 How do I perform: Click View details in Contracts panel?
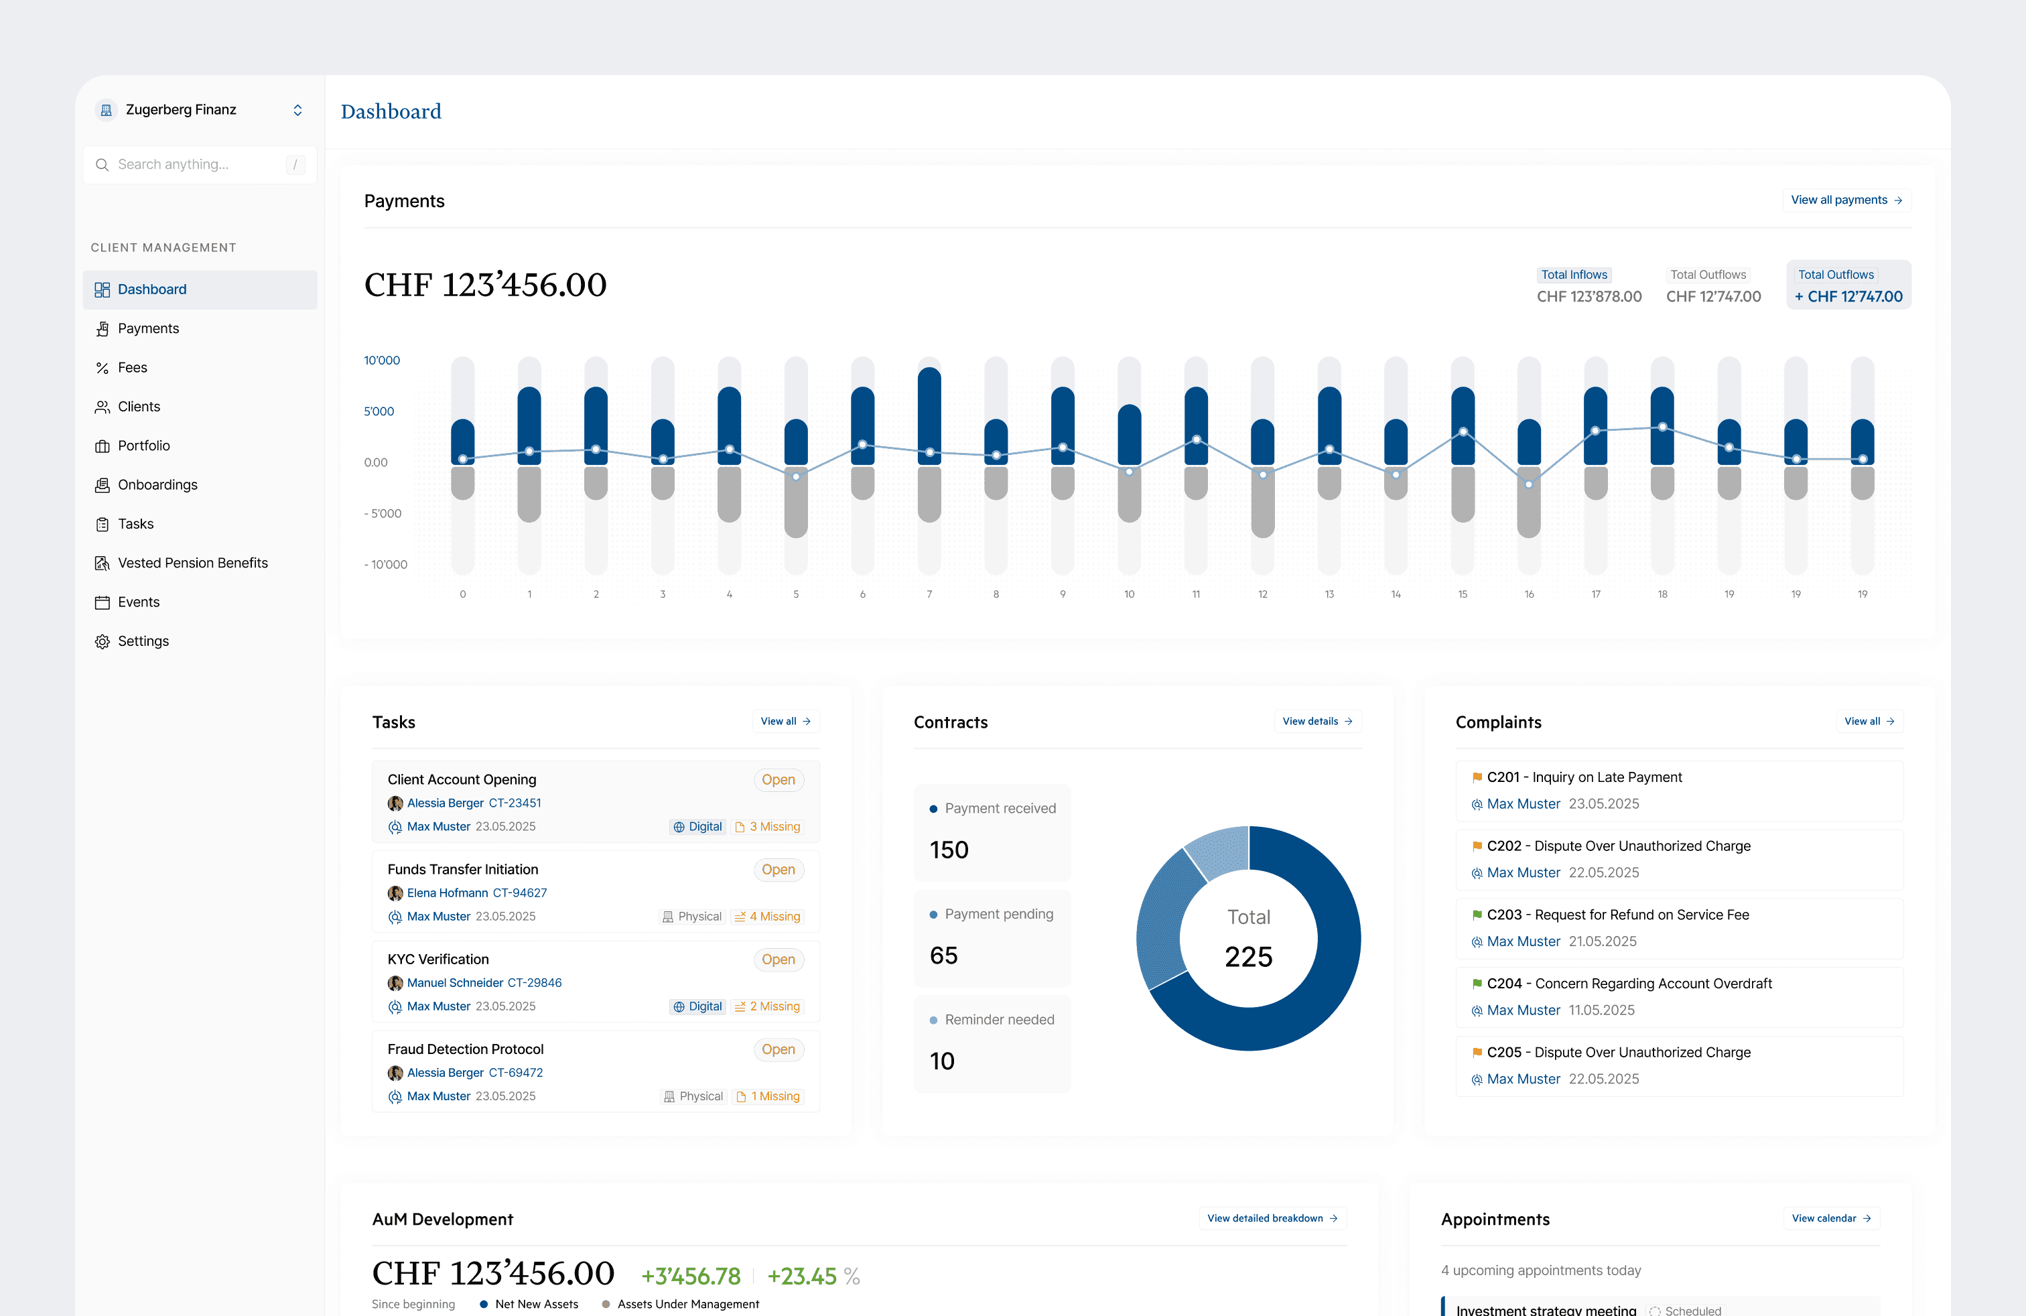[1317, 721]
